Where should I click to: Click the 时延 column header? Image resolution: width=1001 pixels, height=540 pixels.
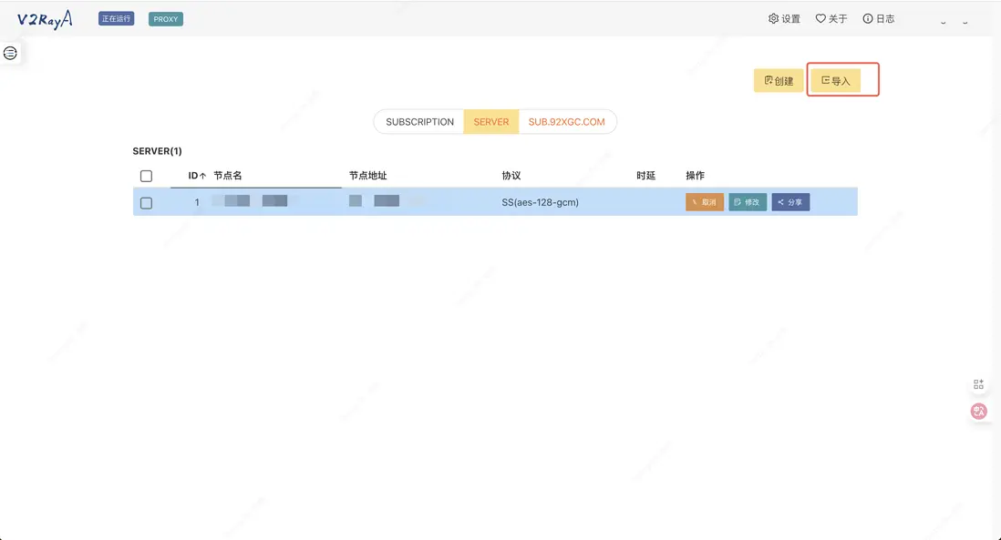(x=646, y=176)
